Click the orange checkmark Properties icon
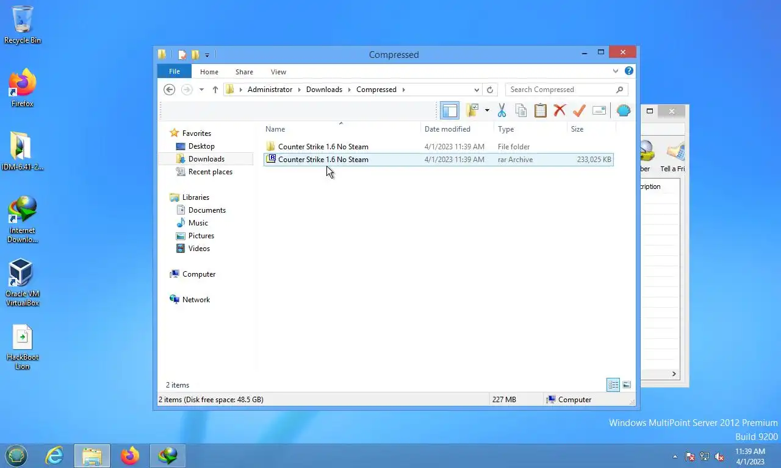 pos(579,110)
